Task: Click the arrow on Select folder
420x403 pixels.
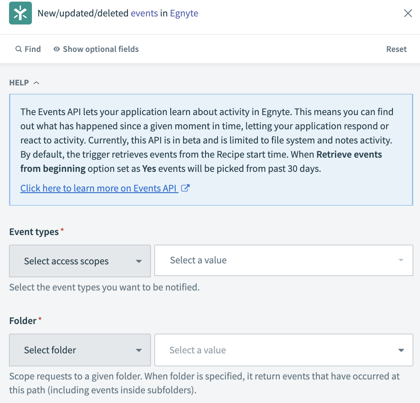Action: pyautogui.click(x=139, y=350)
